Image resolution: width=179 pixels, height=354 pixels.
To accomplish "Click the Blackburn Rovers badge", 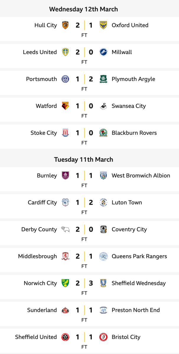I will click(x=103, y=133).
